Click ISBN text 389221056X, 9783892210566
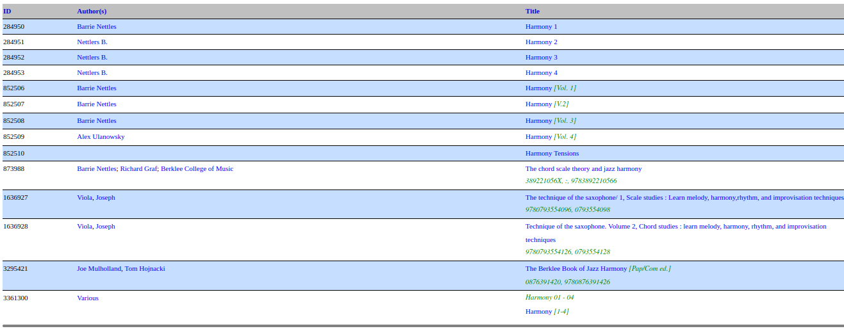 571,181
